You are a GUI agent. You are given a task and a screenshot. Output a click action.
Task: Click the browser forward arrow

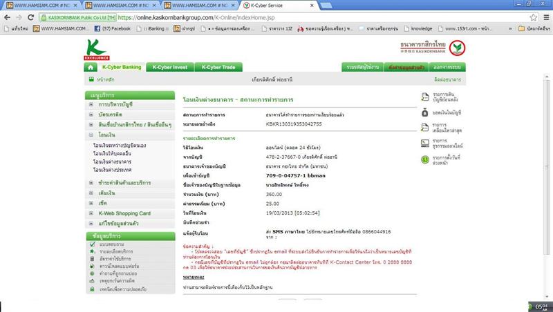click(x=19, y=17)
